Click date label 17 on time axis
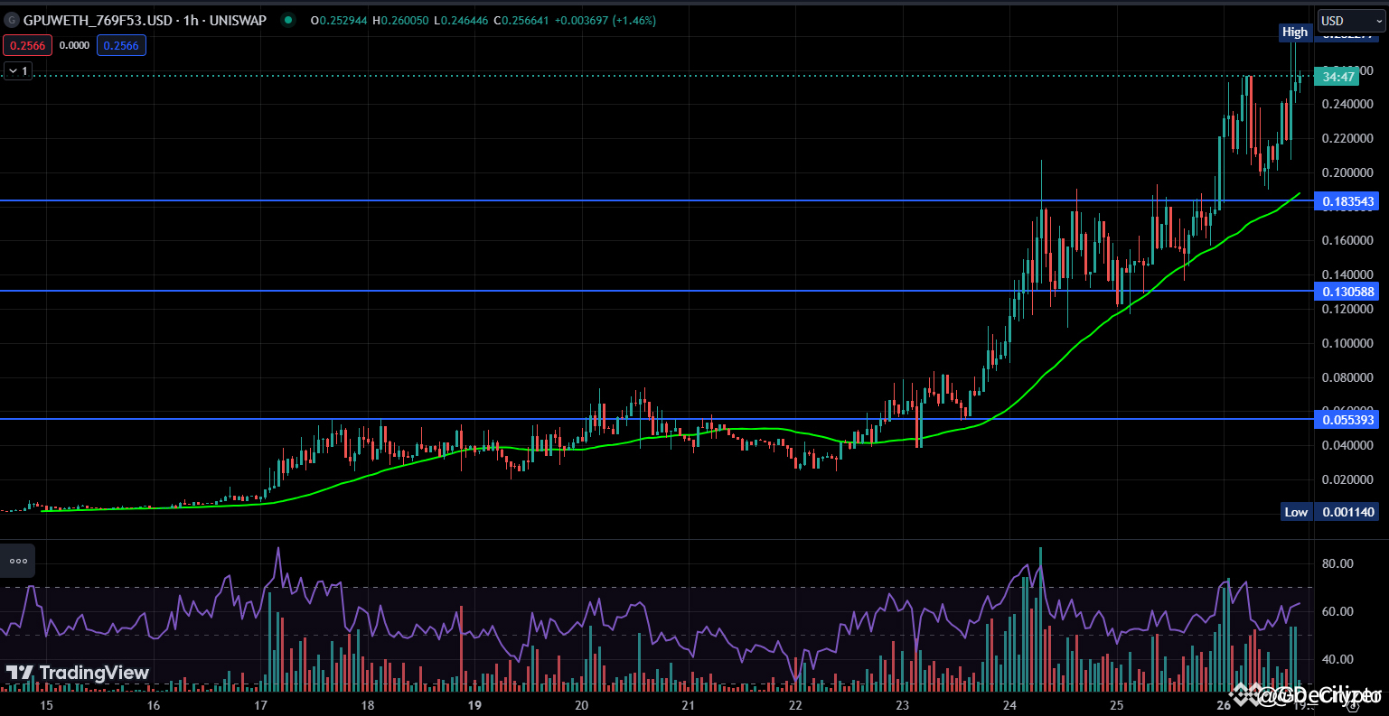Image resolution: width=1389 pixels, height=716 pixels. click(x=261, y=705)
